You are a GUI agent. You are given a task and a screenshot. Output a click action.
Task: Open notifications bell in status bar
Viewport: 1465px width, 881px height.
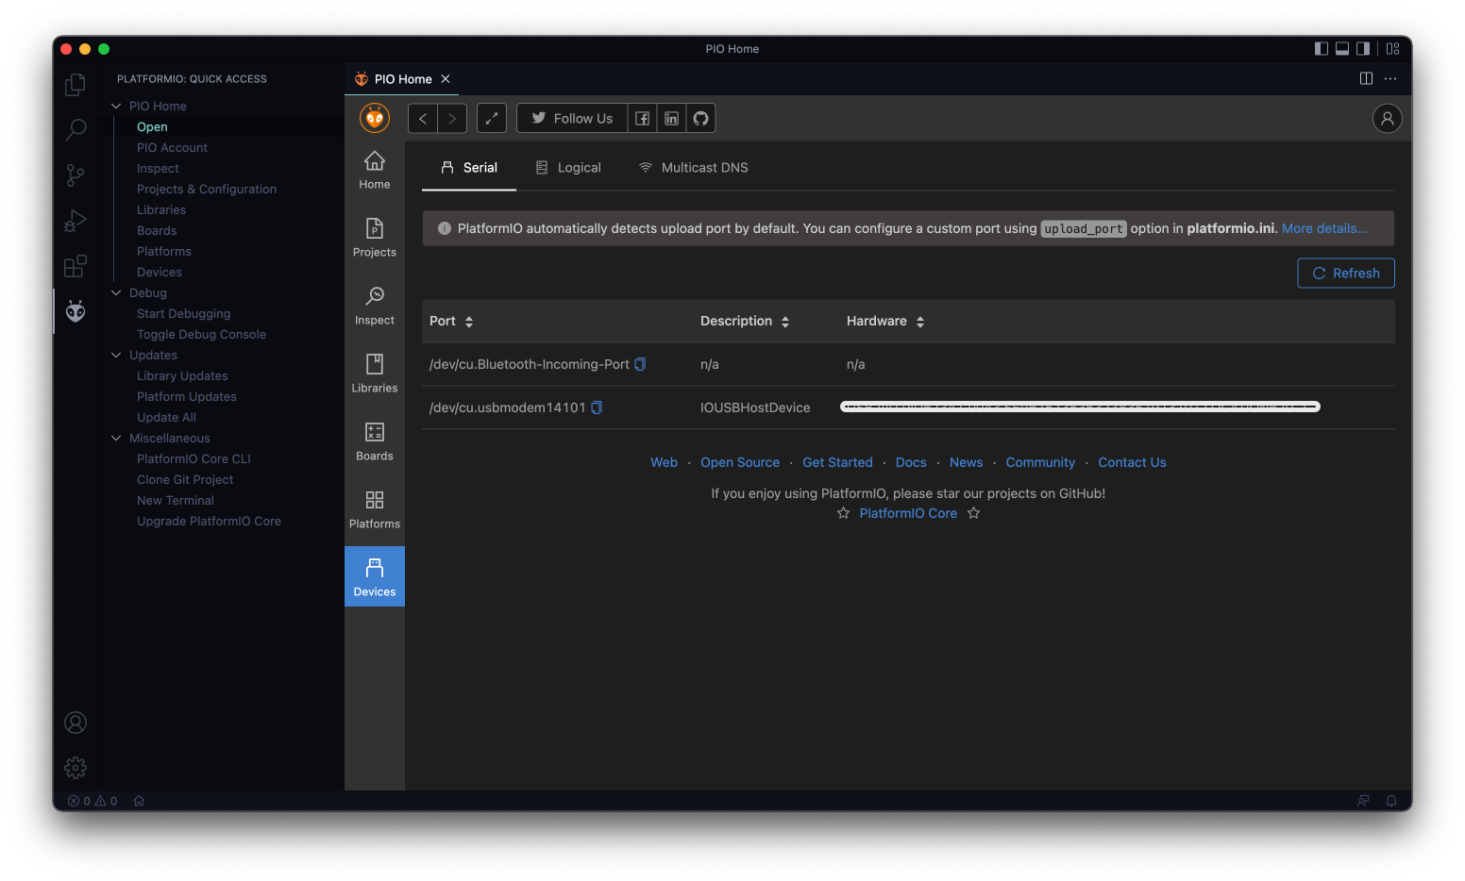[x=1391, y=801]
